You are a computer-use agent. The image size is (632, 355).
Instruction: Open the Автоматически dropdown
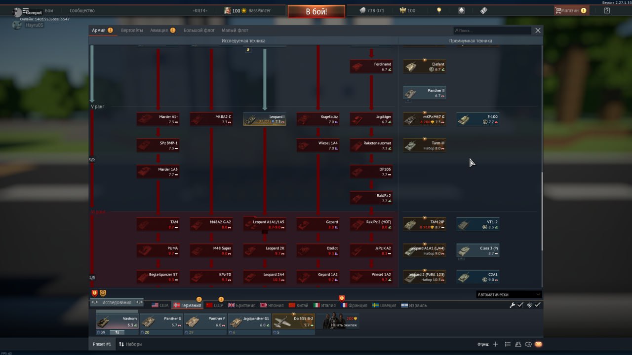[509, 294]
